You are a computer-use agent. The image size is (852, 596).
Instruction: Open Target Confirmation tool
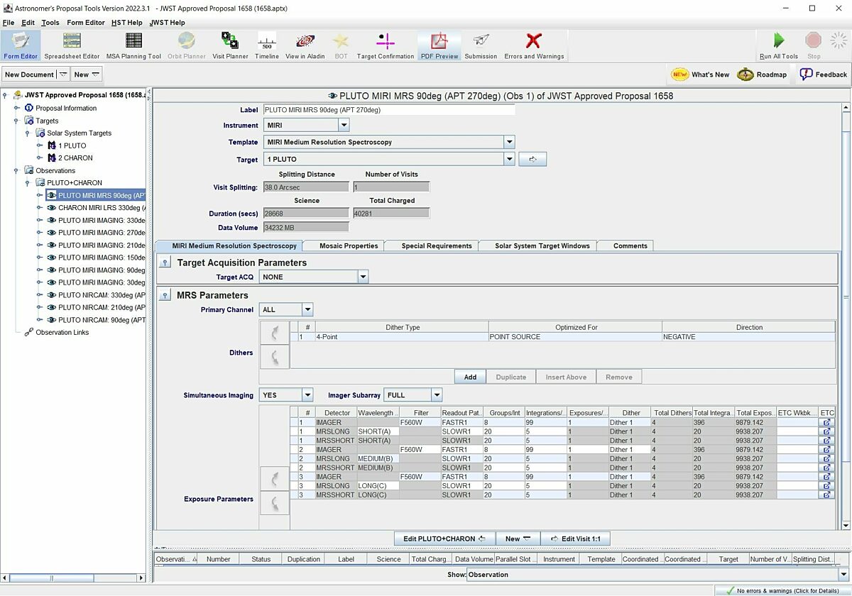pos(386,45)
